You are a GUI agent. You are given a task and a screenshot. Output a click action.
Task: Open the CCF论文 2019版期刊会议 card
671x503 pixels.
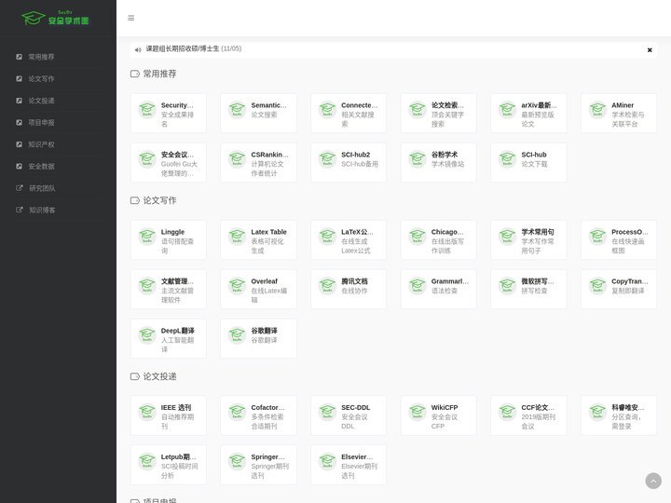(529, 415)
